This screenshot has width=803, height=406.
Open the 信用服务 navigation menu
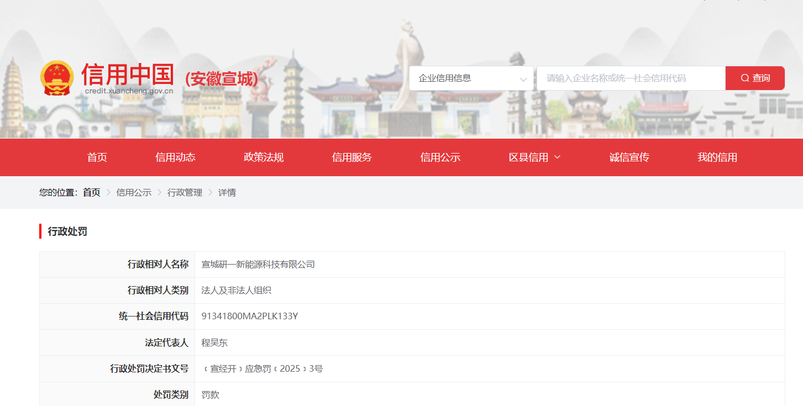coord(352,157)
